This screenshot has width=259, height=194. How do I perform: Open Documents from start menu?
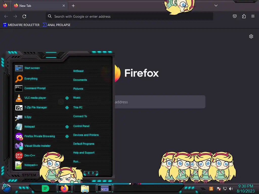[x=80, y=80]
